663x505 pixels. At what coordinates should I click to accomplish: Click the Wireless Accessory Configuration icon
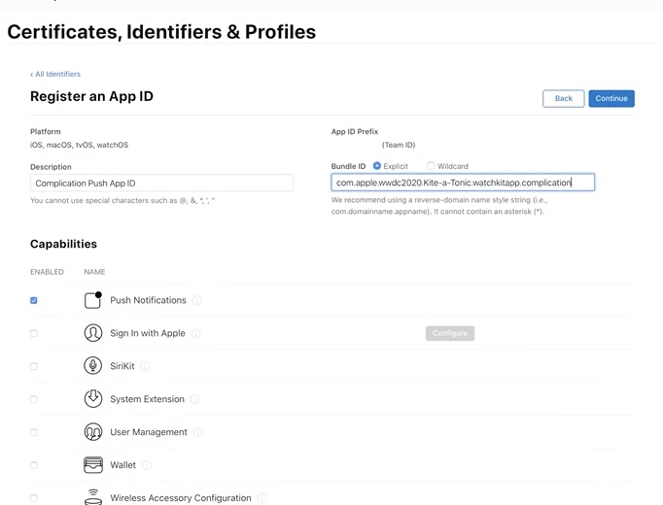(93, 497)
